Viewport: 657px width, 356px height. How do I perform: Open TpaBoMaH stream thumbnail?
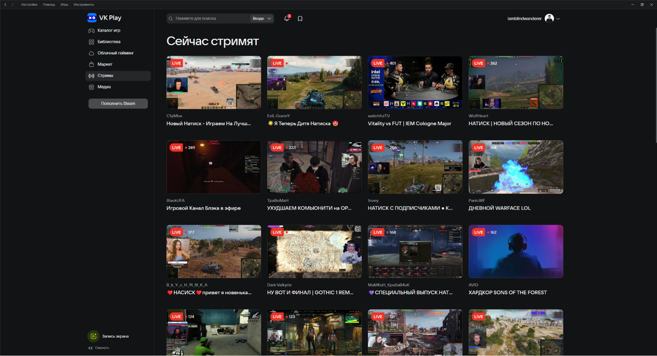(315, 167)
